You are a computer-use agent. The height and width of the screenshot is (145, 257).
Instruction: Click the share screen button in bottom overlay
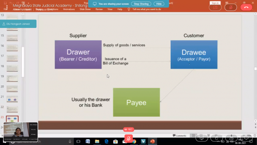(x=202, y=138)
